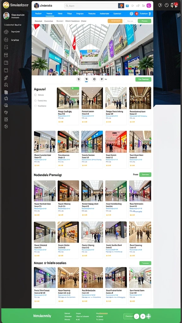
Task: Click the green button right of banner controls
Action: tap(143, 79)
